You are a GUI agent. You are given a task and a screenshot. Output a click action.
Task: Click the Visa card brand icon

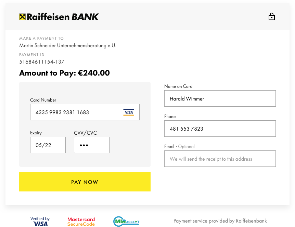tap(129, 112)
